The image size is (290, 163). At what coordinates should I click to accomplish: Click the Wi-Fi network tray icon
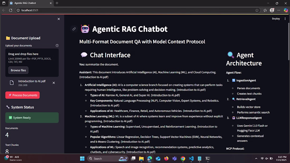click(x=262, y=159)
